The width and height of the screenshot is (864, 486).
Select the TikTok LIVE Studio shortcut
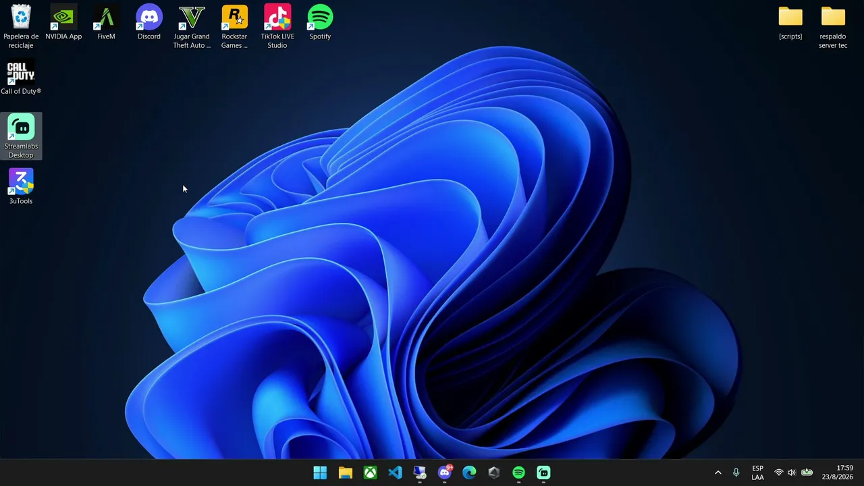click(x=277, y=27)
